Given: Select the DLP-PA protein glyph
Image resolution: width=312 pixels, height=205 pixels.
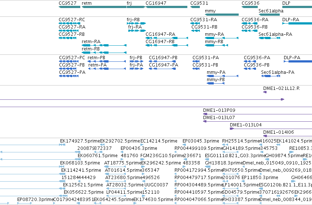Looking at the screenshot, I should coord(298,61).
